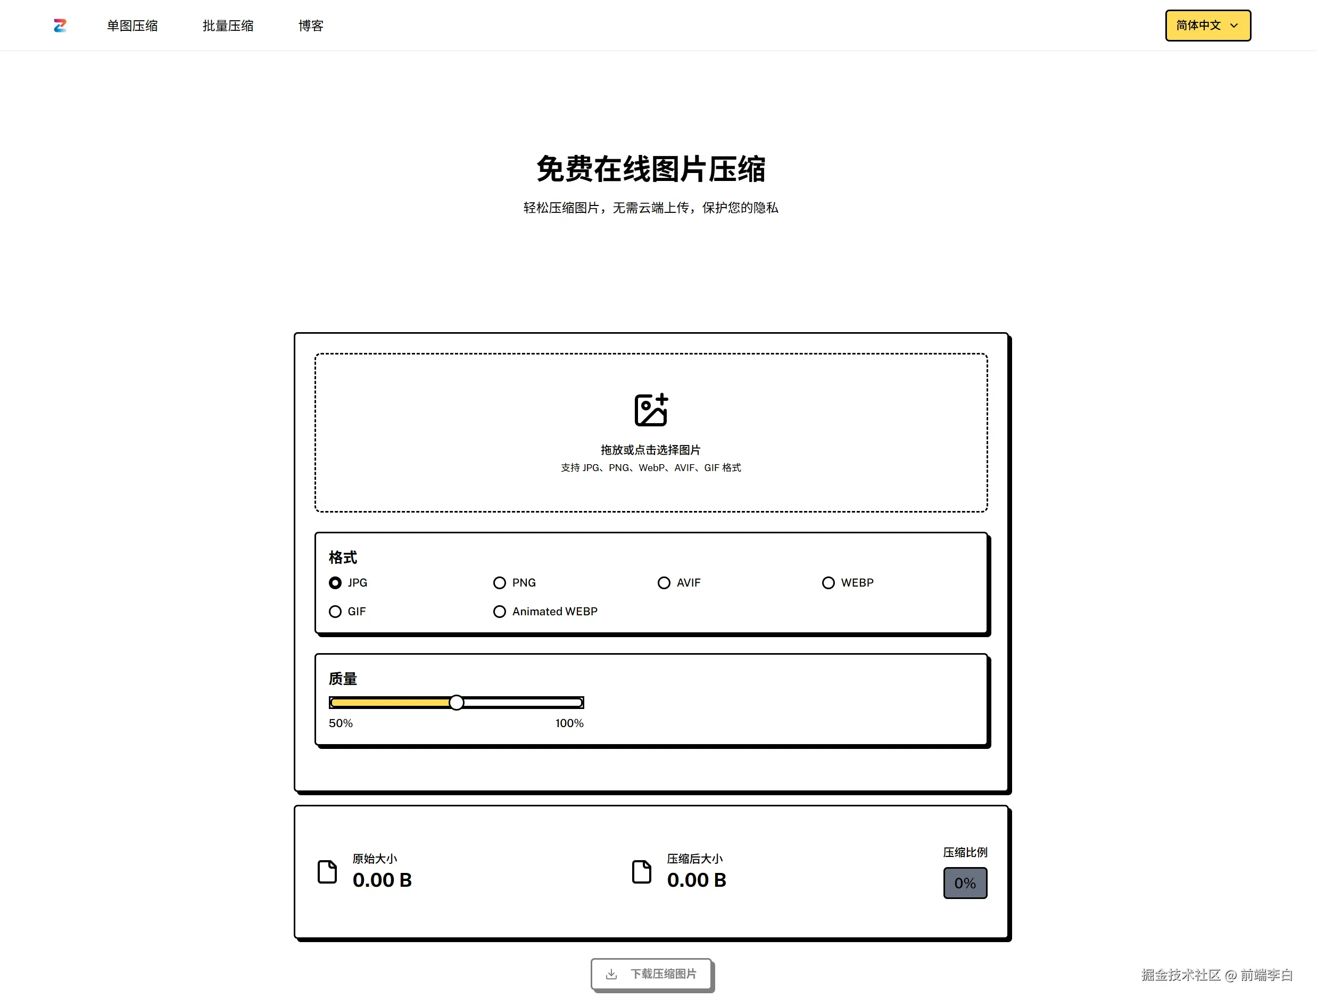This screenshot has width=1317, height=1006.
Task: Select the AVIF format option
Action: tap(664, 583)
